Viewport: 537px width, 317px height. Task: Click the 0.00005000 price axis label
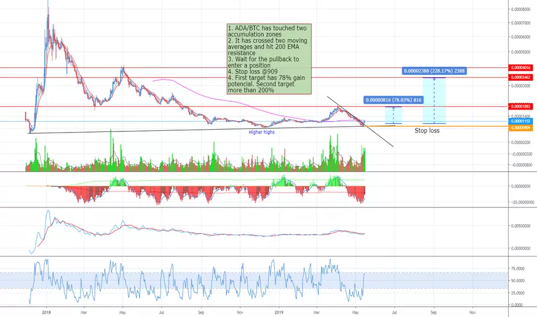521,52
